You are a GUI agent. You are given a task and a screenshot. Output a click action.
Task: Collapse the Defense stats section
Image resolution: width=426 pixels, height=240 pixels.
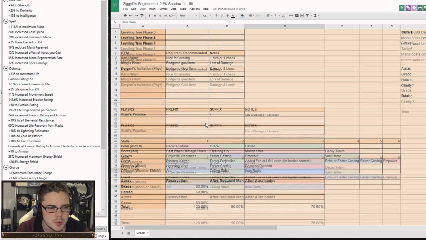tap(6, 69)
